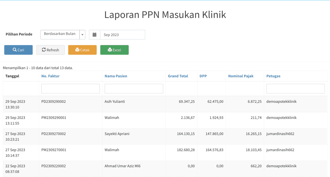Click invoice number PM2309270001 in the table

tap(54, 150)
